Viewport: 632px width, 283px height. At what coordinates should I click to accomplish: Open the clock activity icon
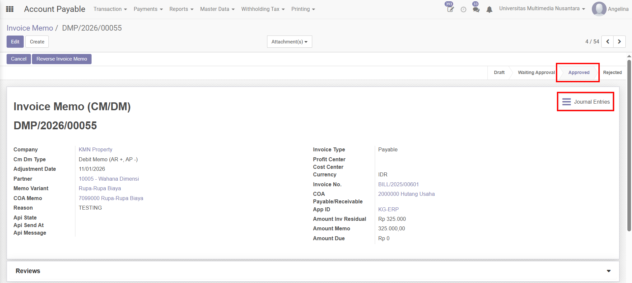point(463,10)
